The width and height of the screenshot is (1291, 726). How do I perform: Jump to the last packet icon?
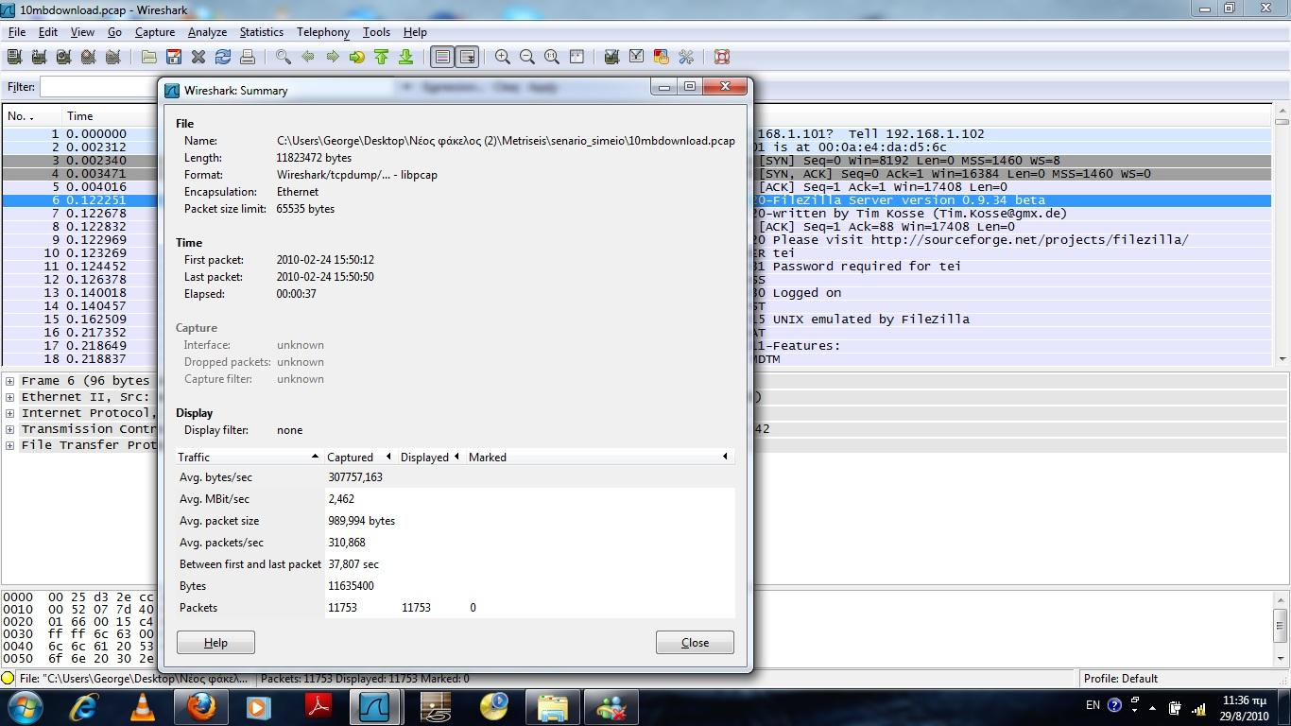click(406, 57)
